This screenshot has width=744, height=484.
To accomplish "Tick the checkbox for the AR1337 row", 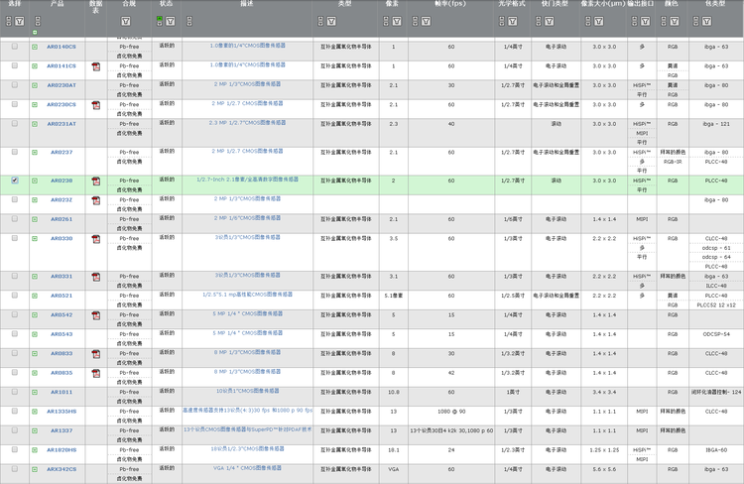I will [15, 430].
